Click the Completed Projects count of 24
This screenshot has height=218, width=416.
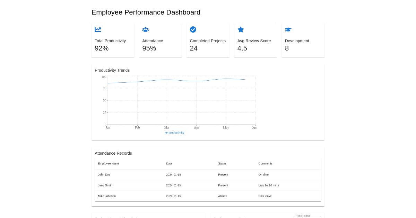[x=193, y=48]
